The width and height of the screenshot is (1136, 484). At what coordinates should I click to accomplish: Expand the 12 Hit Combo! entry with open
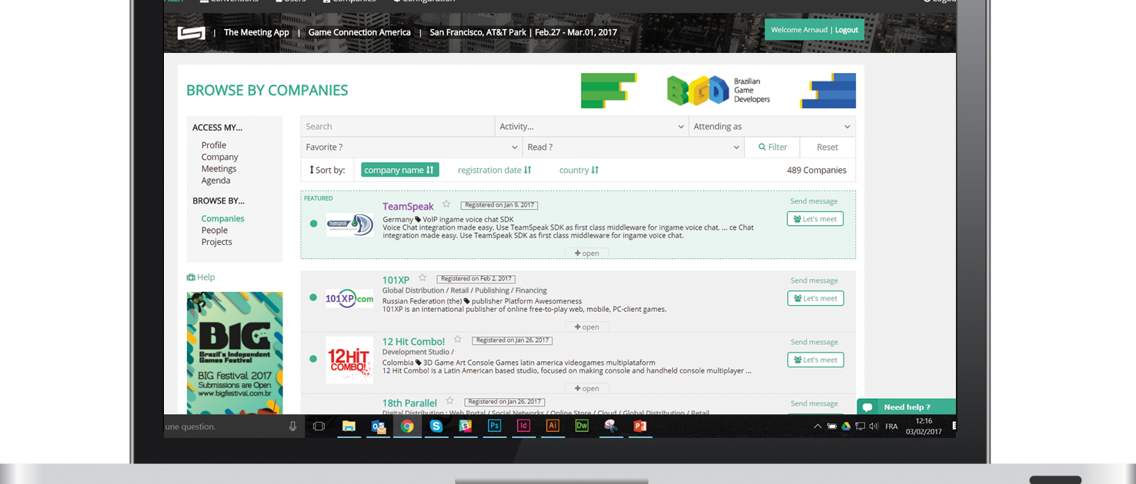586,388
